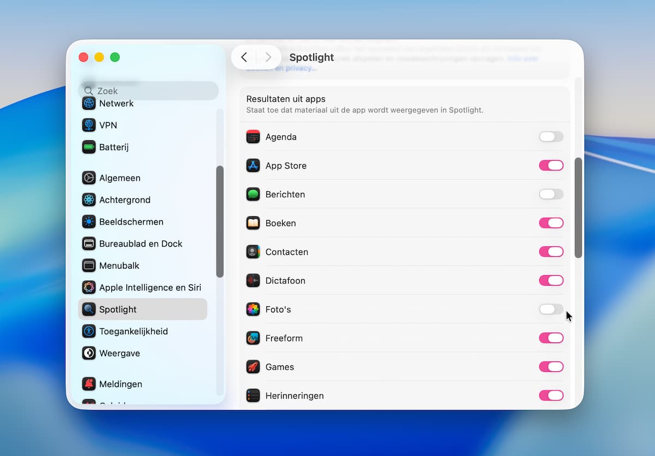
Task: Open Bureaublad en Dock settings
Action: click(x=140, y=244)
